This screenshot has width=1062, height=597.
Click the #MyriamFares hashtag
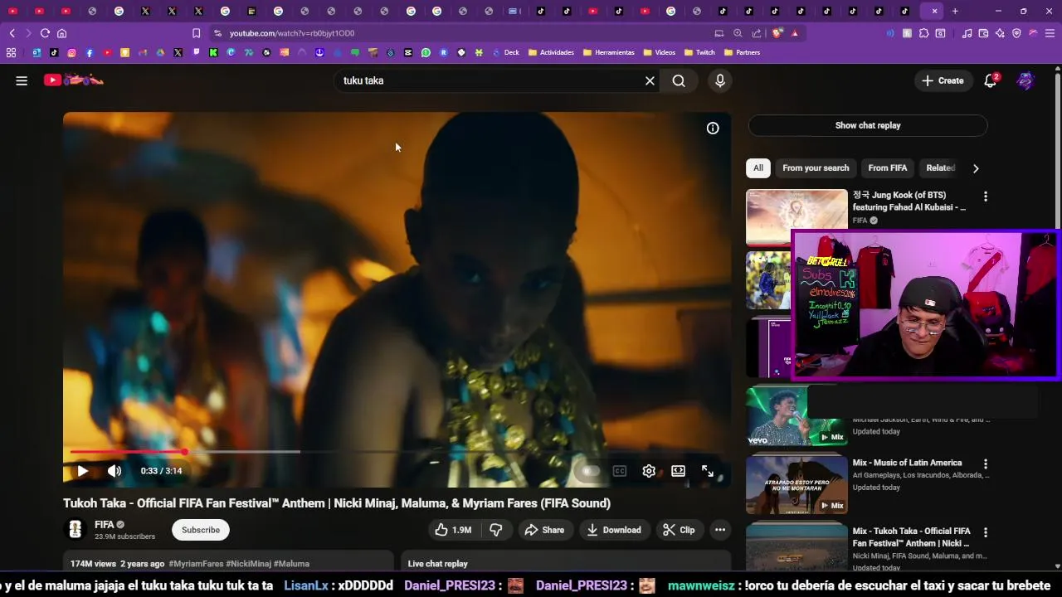tap(196, 564)
